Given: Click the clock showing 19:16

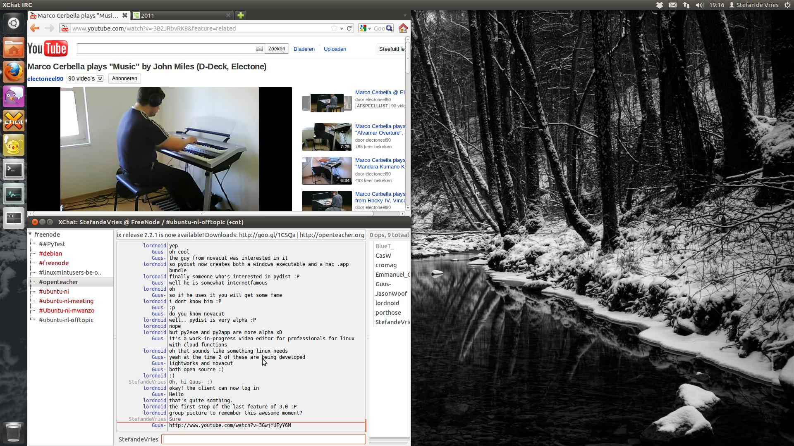Looking at the screenshot, I should [x=717, y=5].
